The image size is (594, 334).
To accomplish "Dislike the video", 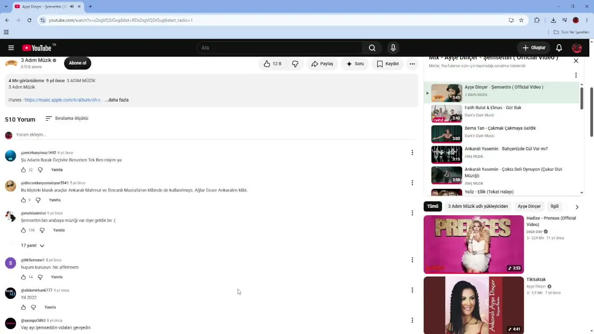I will (x=295, y=64).
